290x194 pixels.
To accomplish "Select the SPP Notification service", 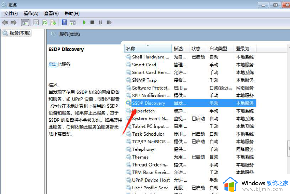I will tap(190, 96).
